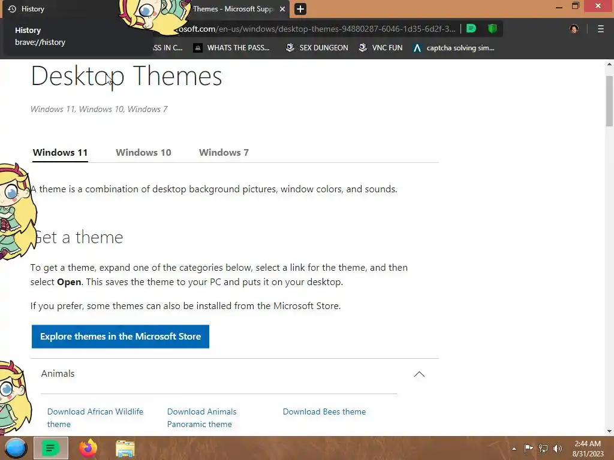The height and width of the screenshot is (460, 614).
Task: Open a new browser tab
Action: pos(300,9)
